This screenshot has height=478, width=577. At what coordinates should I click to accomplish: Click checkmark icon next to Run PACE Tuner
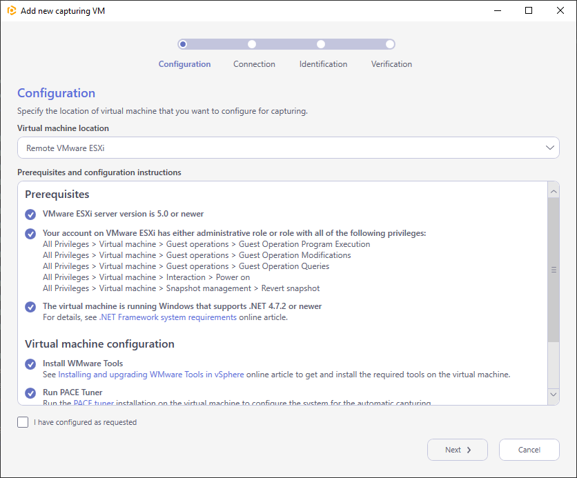[30, 393]
